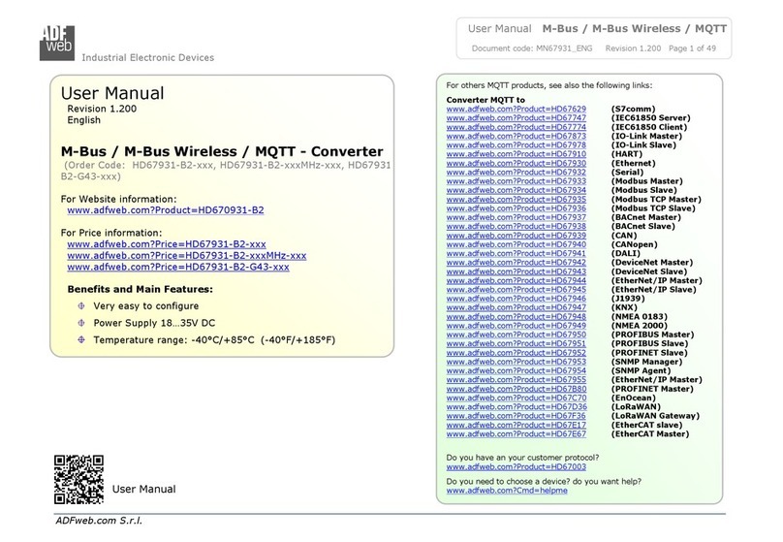Open the HD67933 Modbus Master link

517,181
